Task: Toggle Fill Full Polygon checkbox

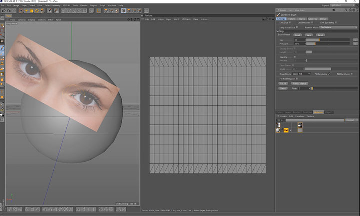Action: (297, 79)
